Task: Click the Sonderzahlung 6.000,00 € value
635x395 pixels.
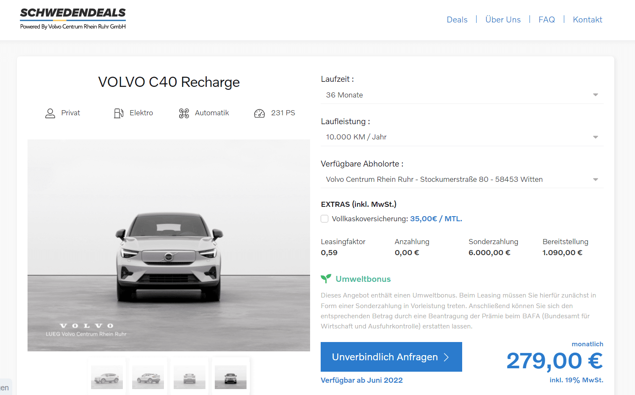Action: (x=489, y=253)
